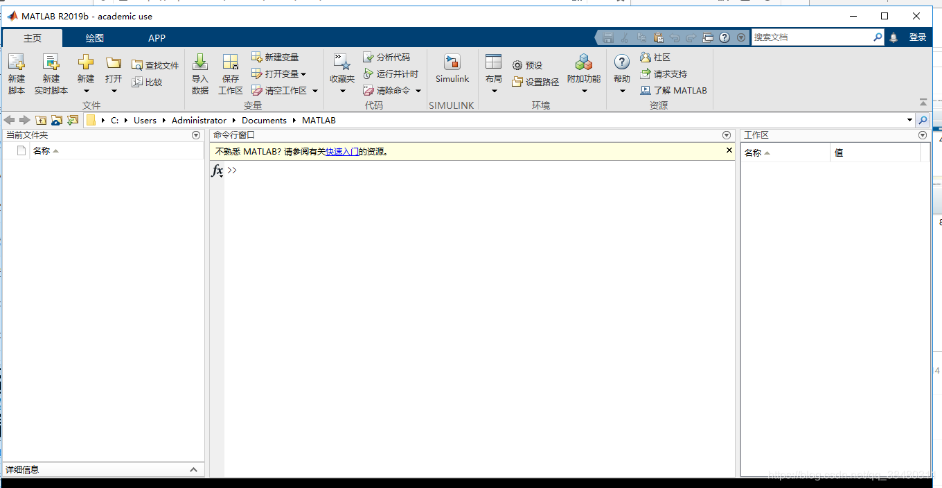Viewport: 942px width, 488px height.
Task: Click Administrator in the address path
Action: point(199,120)
